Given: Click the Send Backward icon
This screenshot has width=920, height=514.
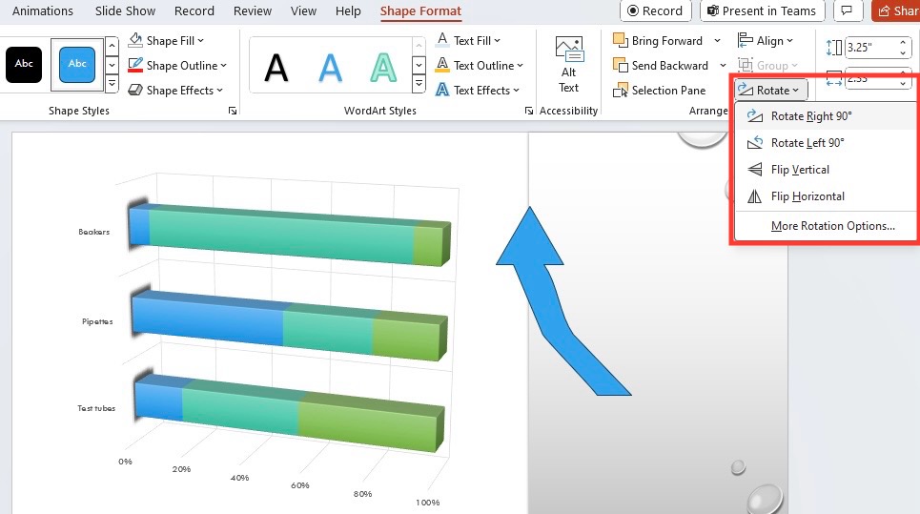Looking at the screenshot, I should (x=620, y=65).
